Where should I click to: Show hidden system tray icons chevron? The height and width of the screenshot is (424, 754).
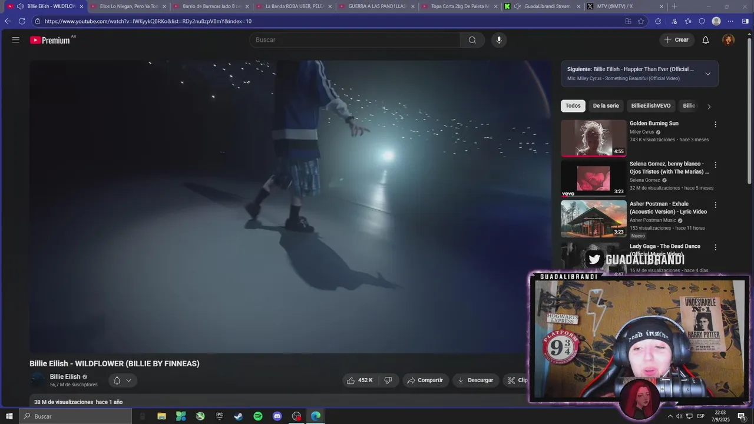(x=670, y=416)
